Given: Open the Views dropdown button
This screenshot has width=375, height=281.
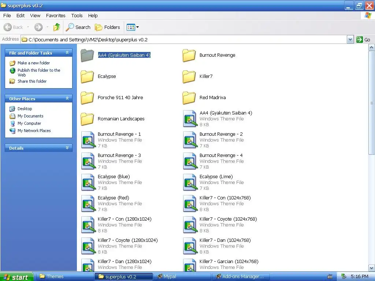Looking at the screenshot, I should click(x=133, y=27).
